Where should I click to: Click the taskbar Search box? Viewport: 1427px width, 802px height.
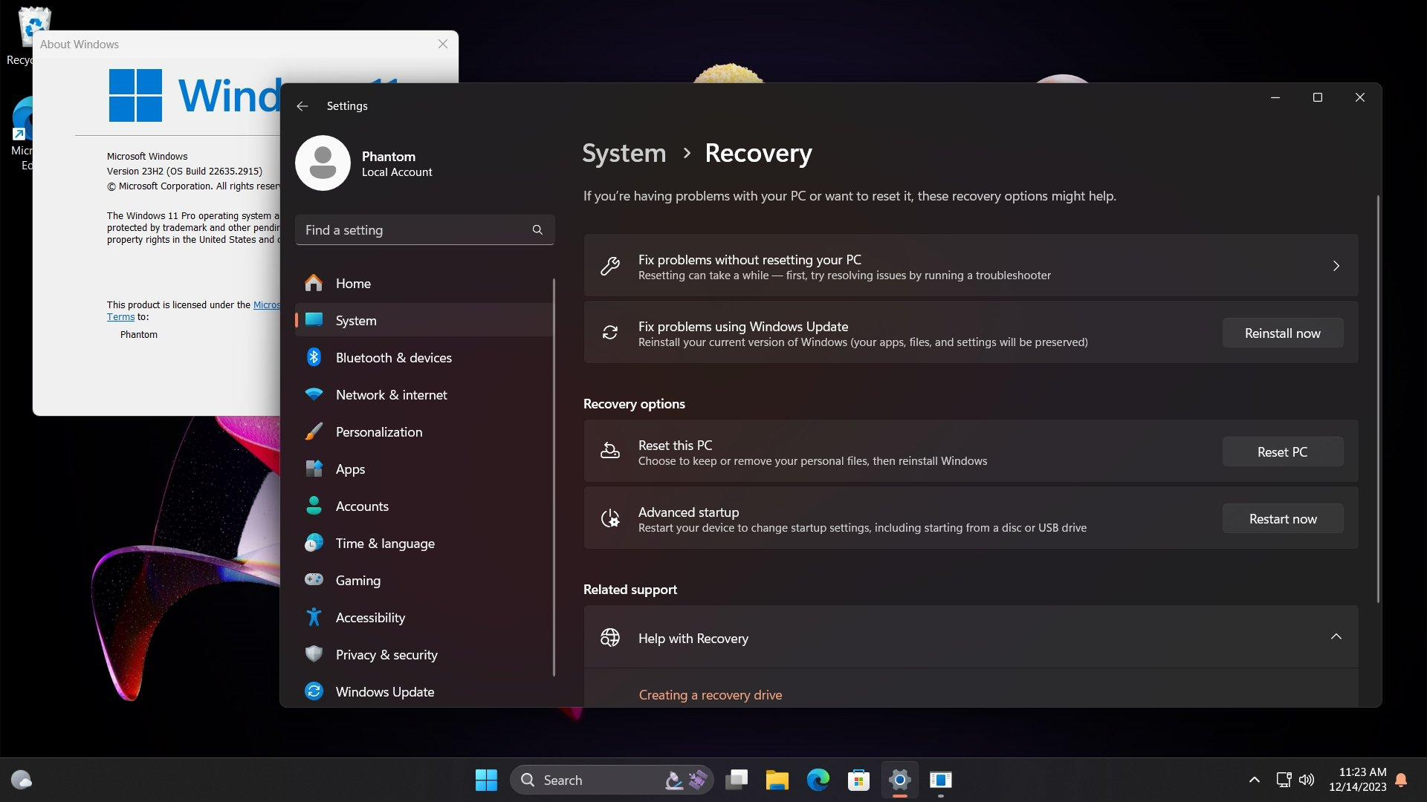(x=611, y=780)
